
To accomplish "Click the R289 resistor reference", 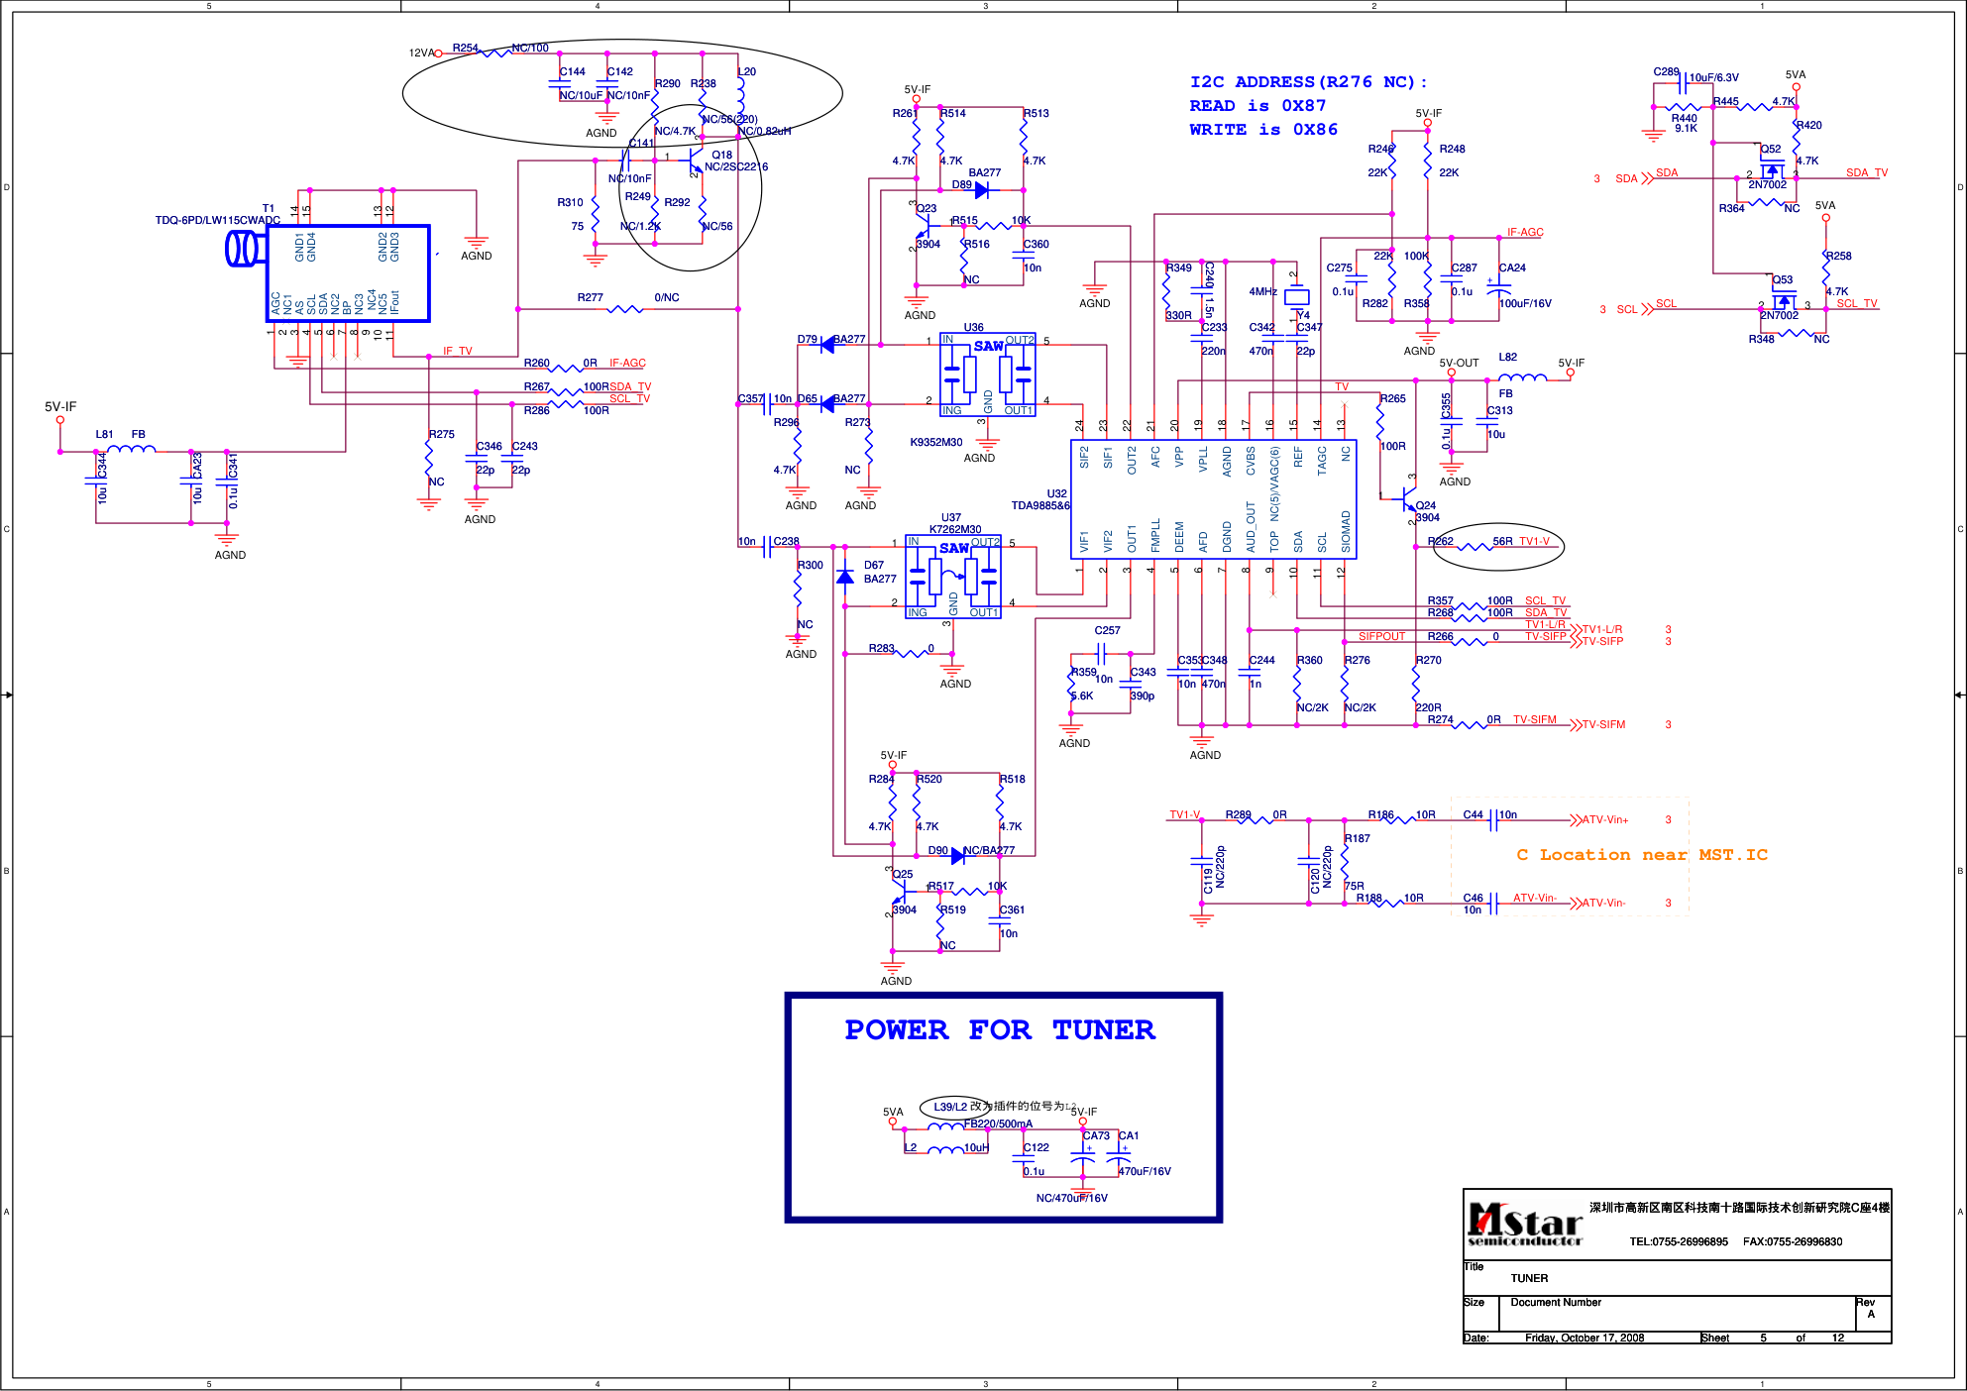I will [1238, 814].
